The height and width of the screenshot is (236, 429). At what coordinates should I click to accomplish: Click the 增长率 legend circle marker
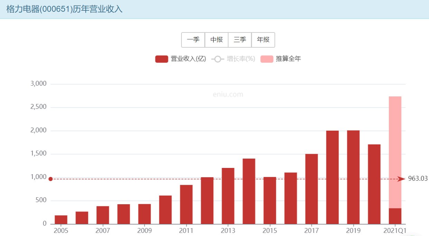[218, 59]
